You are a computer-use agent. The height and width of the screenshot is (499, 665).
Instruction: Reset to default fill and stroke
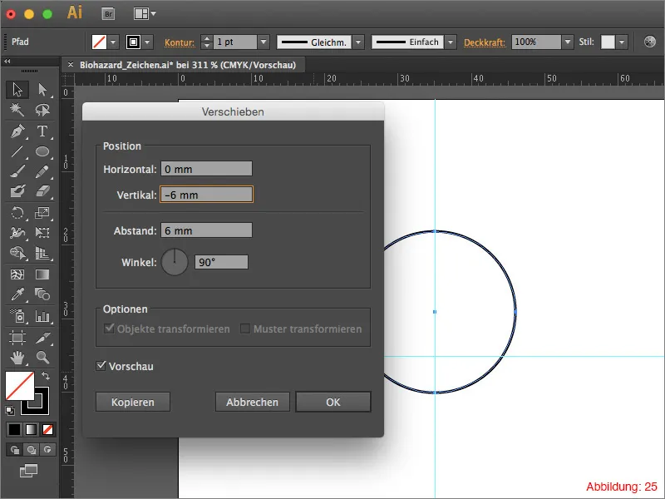click(x=10, y=410)
